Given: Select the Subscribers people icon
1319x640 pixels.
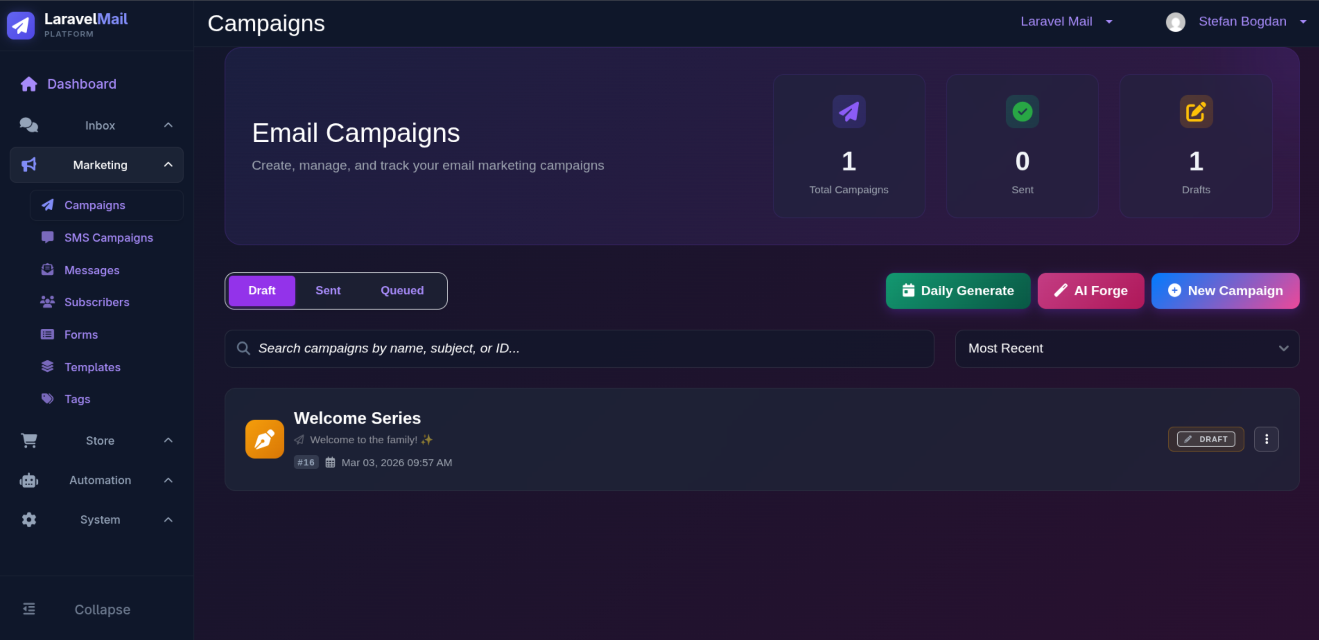Looking at the screenshot, I should pyautogui.click(x=47, y=302).
